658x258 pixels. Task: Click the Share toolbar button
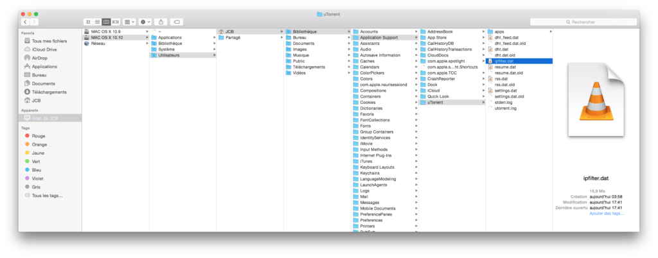161,22
